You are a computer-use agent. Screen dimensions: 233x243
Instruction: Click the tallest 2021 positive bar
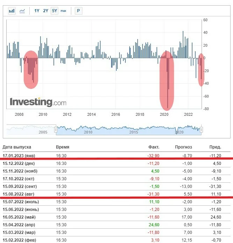tap(183, 45)
